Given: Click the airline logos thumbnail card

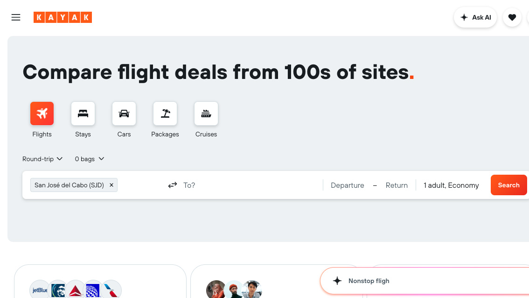Looking at the screenshot, I should 100,283.
